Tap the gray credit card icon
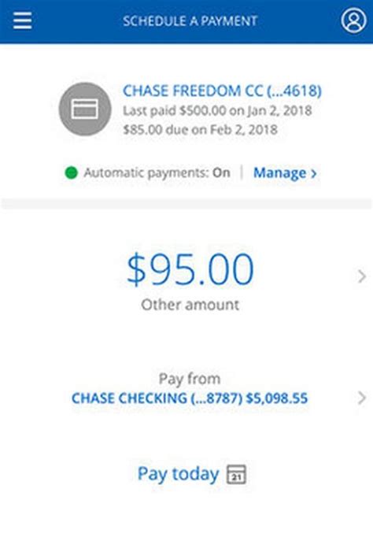 pyautogui.click(x=85, y=109)
